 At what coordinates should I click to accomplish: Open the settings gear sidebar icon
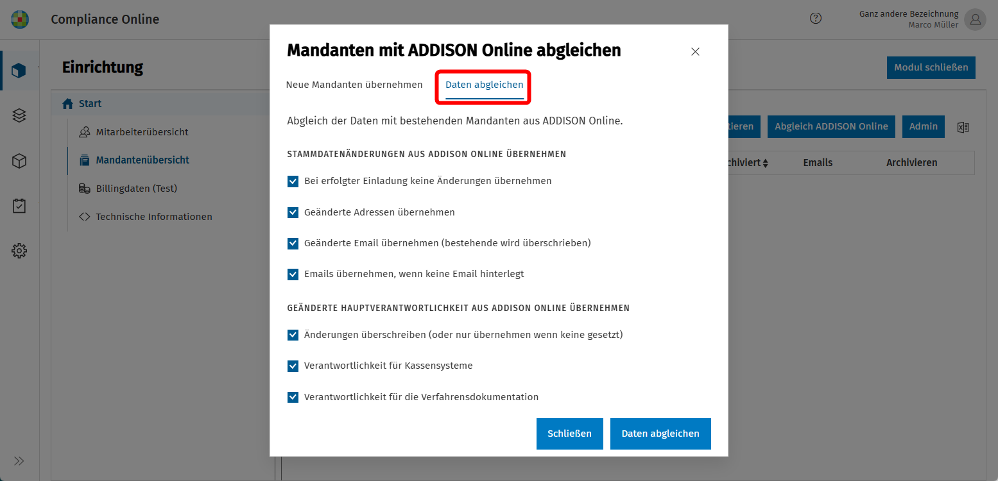(19, 251)
